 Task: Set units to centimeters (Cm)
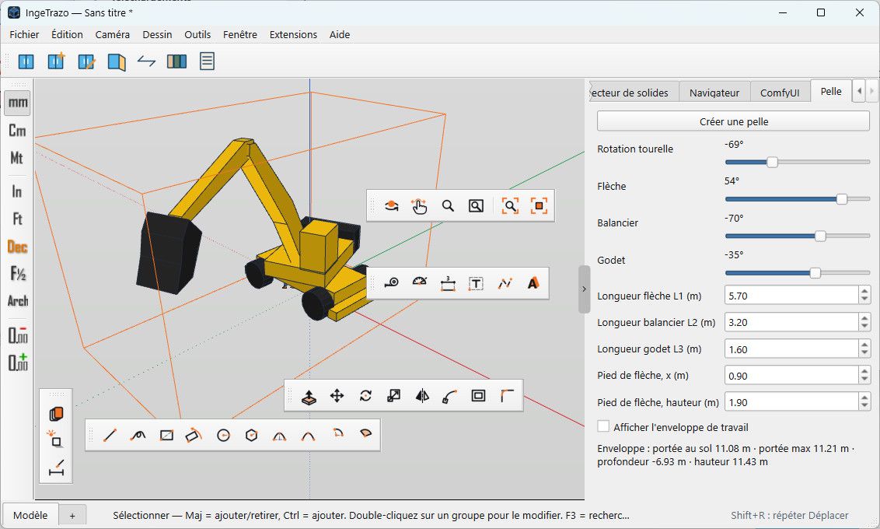click(17, 130)
